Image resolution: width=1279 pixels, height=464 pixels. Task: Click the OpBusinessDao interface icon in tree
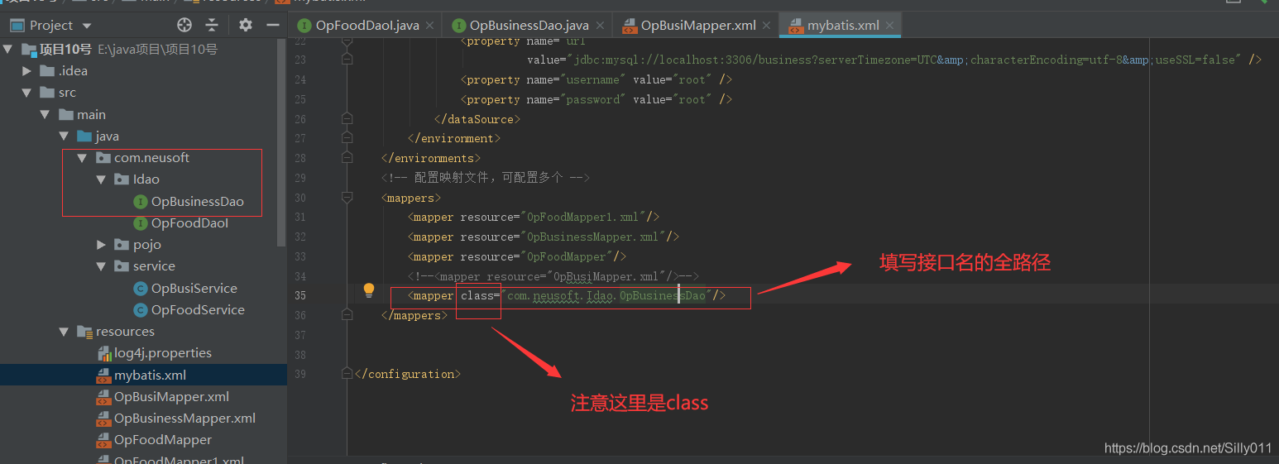tap(140, 201)
